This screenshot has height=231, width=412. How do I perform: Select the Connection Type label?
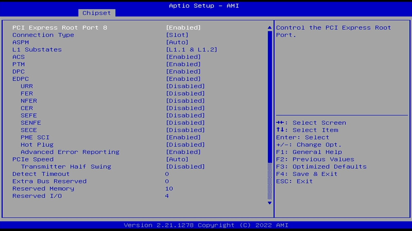tap(43, 35)
